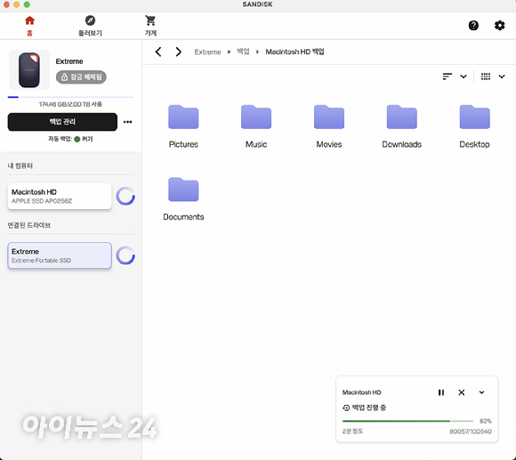Select Macintosh HD in sidebar
The image size is (516, 460).
pyautogui.click(x=60, y=196)
